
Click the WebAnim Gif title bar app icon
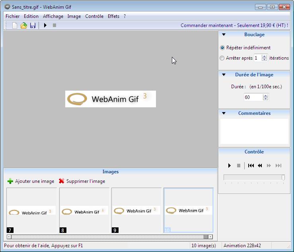[7, 7]
